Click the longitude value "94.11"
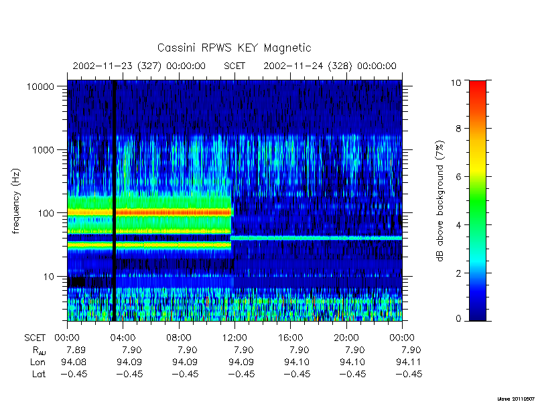536x402 pixels. pyautogui.click(x=408, y=362)
